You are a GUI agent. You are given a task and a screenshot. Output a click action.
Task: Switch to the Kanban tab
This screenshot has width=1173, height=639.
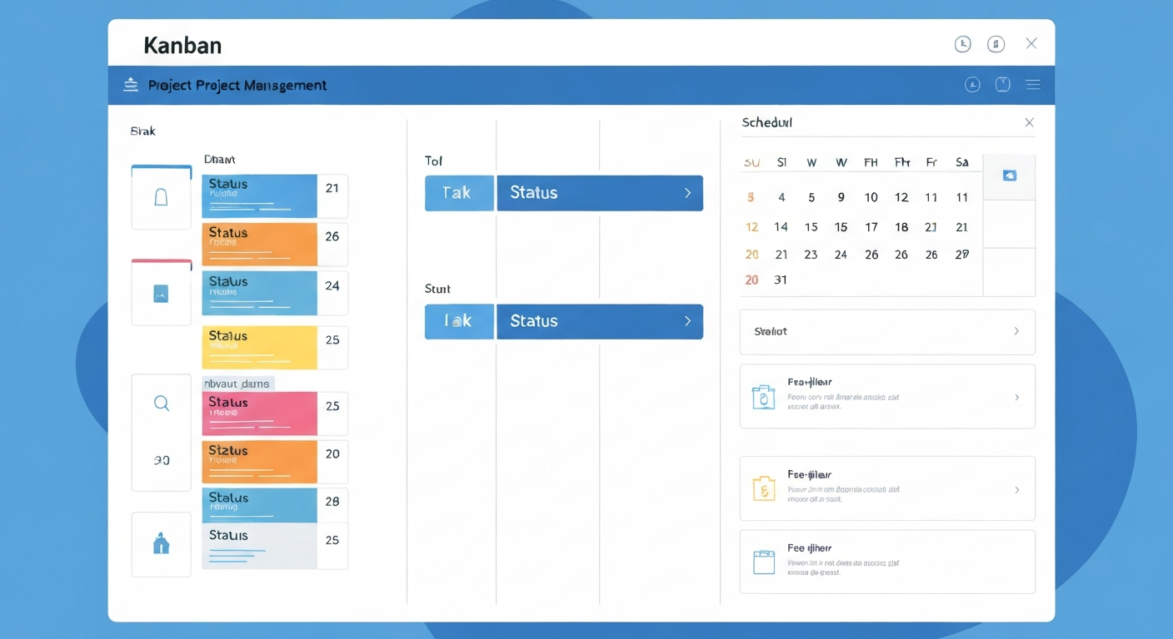[182, 45]
